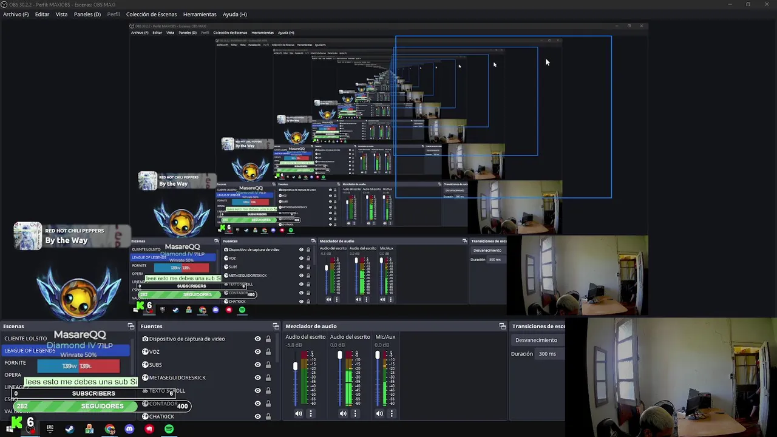777x437 pixels.
Task: Toggle lock on main Dispositivo de captura de video
Action: point(268,339)
